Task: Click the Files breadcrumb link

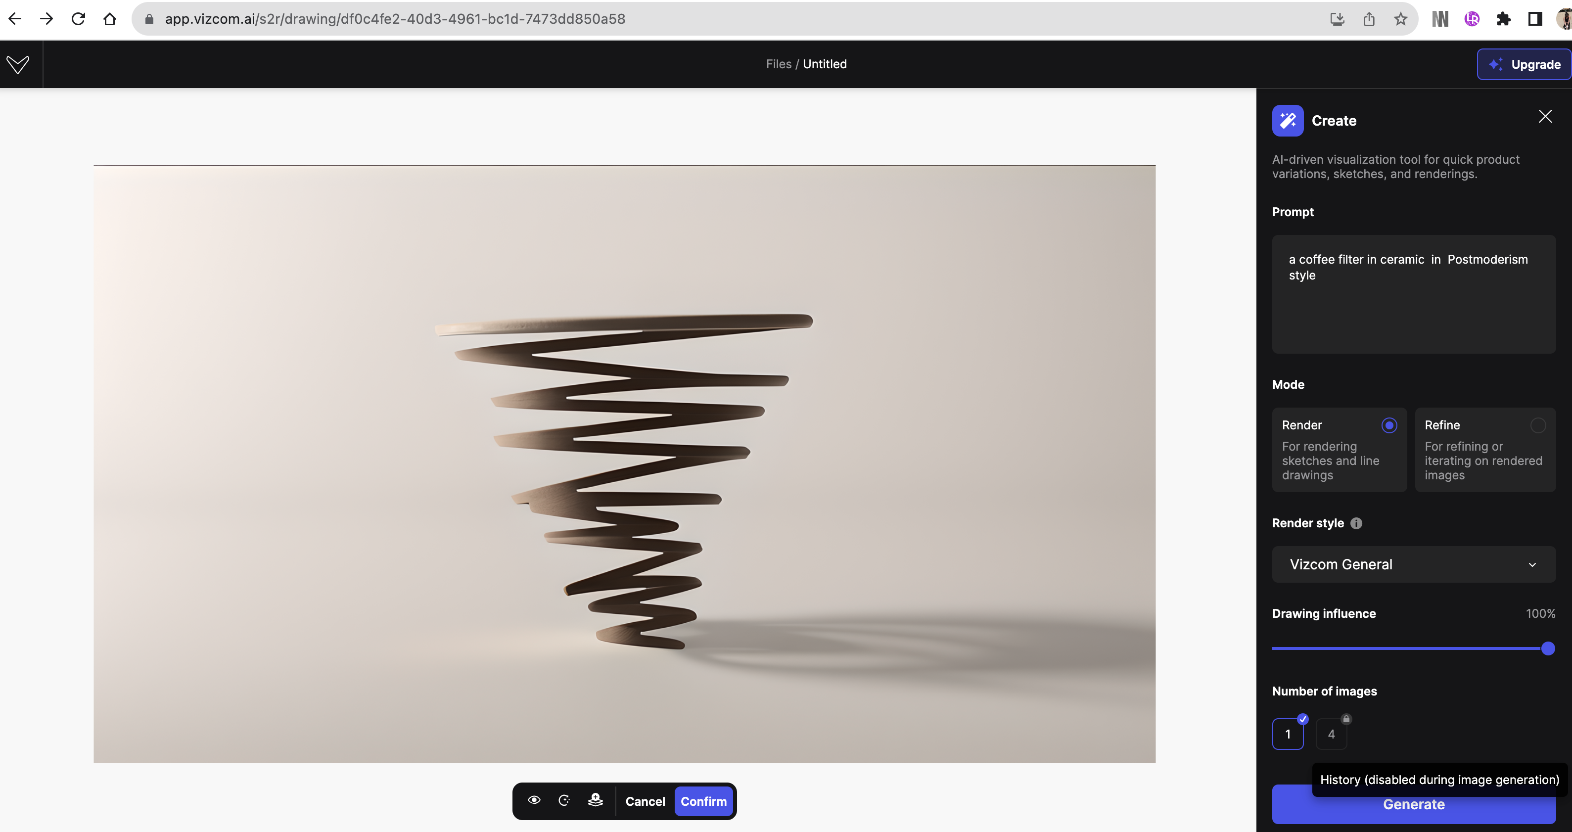Action: [x=778, y=64]
